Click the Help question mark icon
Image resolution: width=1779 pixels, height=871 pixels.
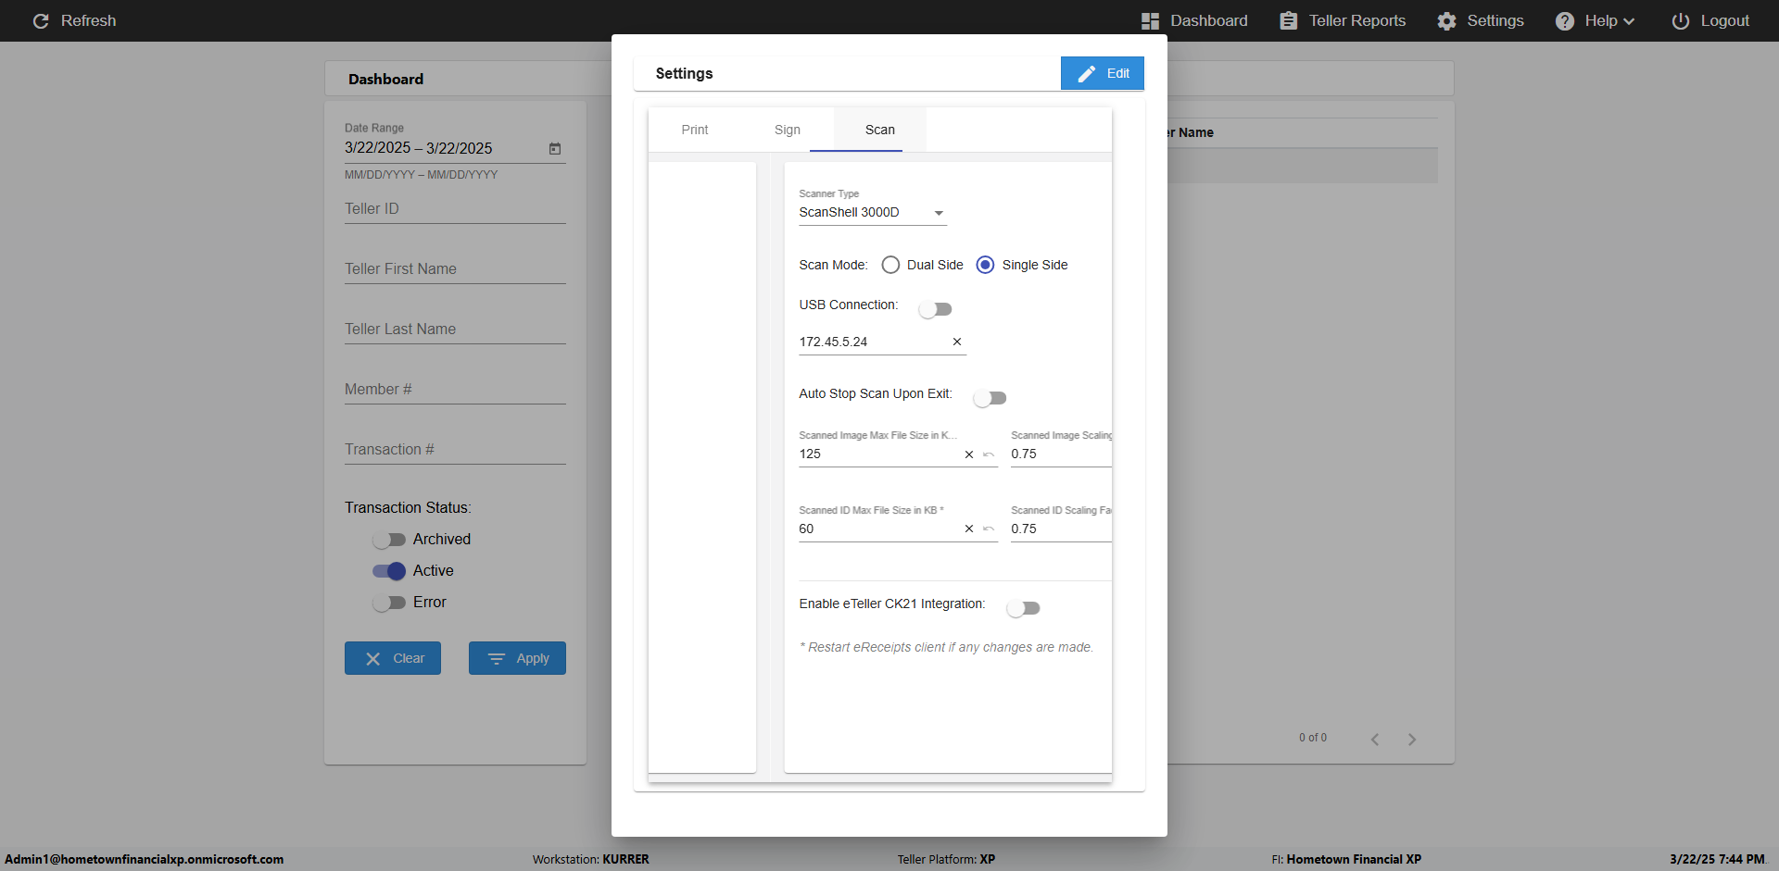click(1565, 21)
